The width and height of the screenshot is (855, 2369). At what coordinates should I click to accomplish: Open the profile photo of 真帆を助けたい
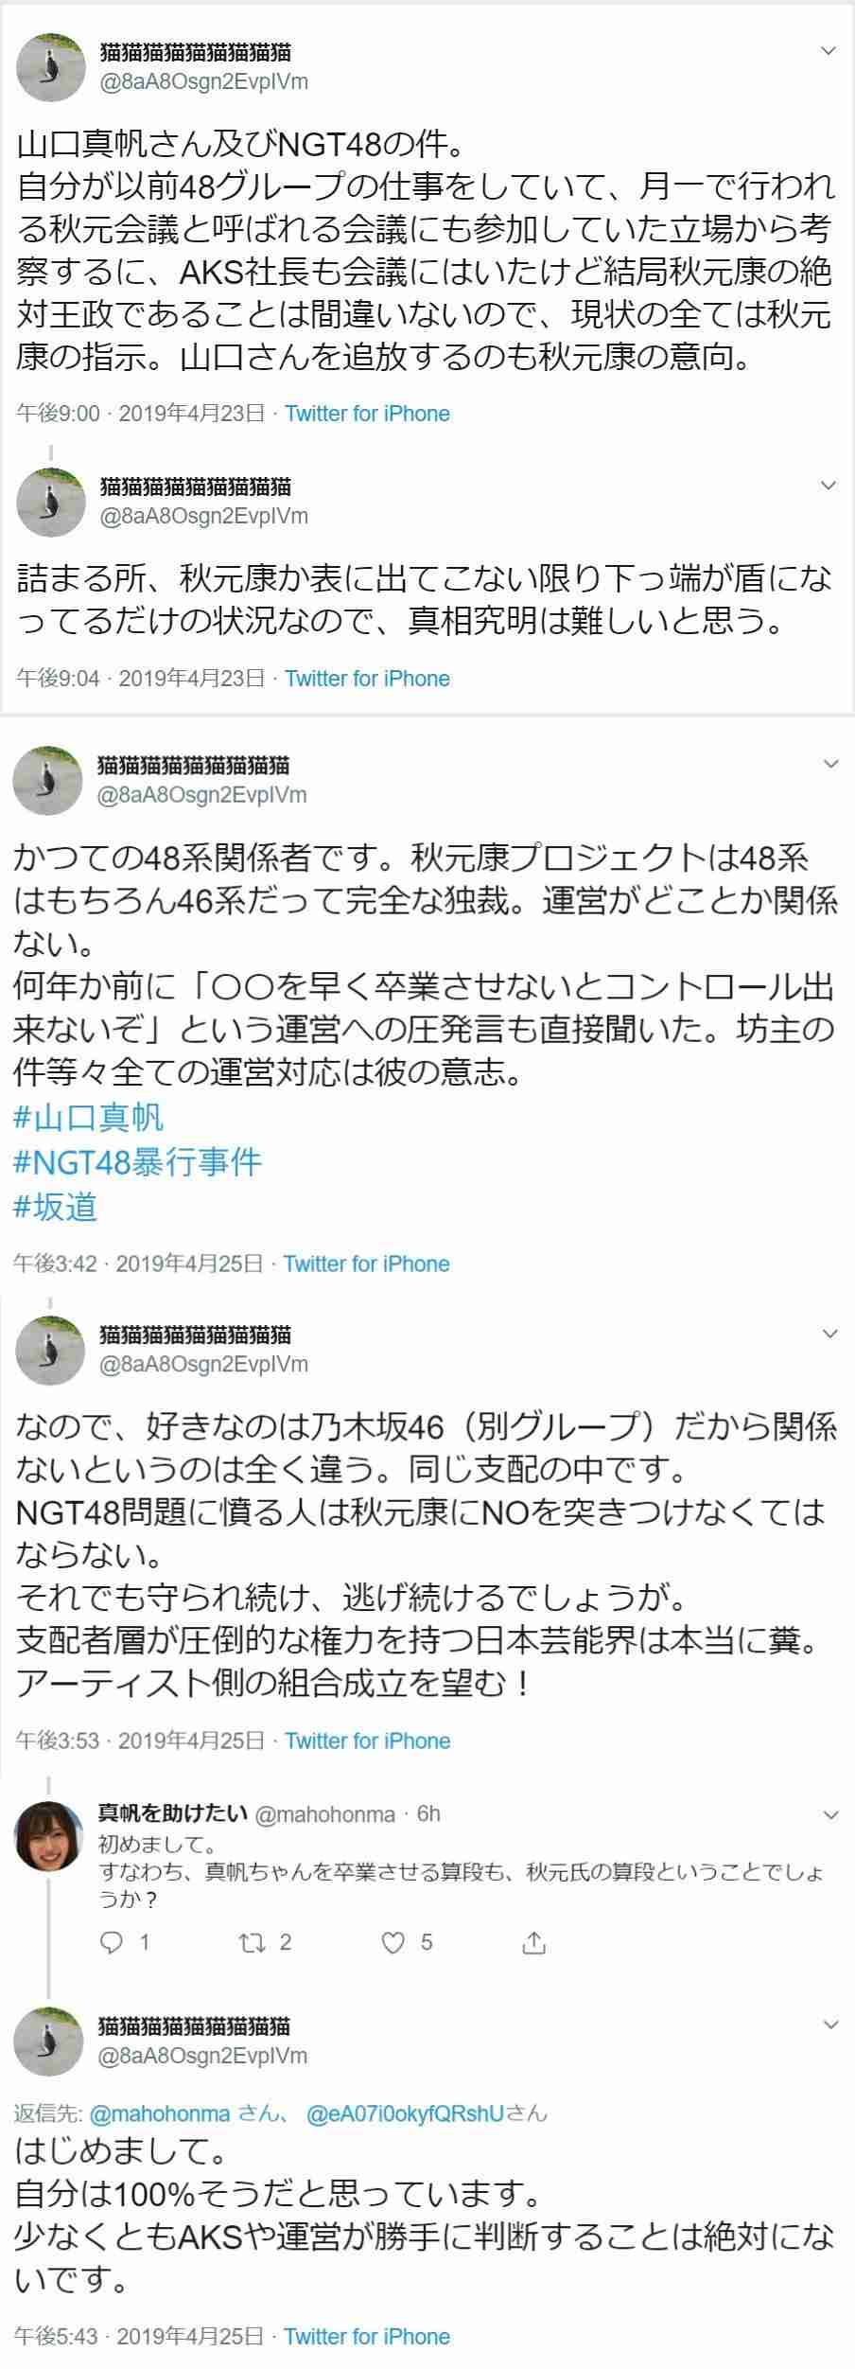(x=49, y=1836)
